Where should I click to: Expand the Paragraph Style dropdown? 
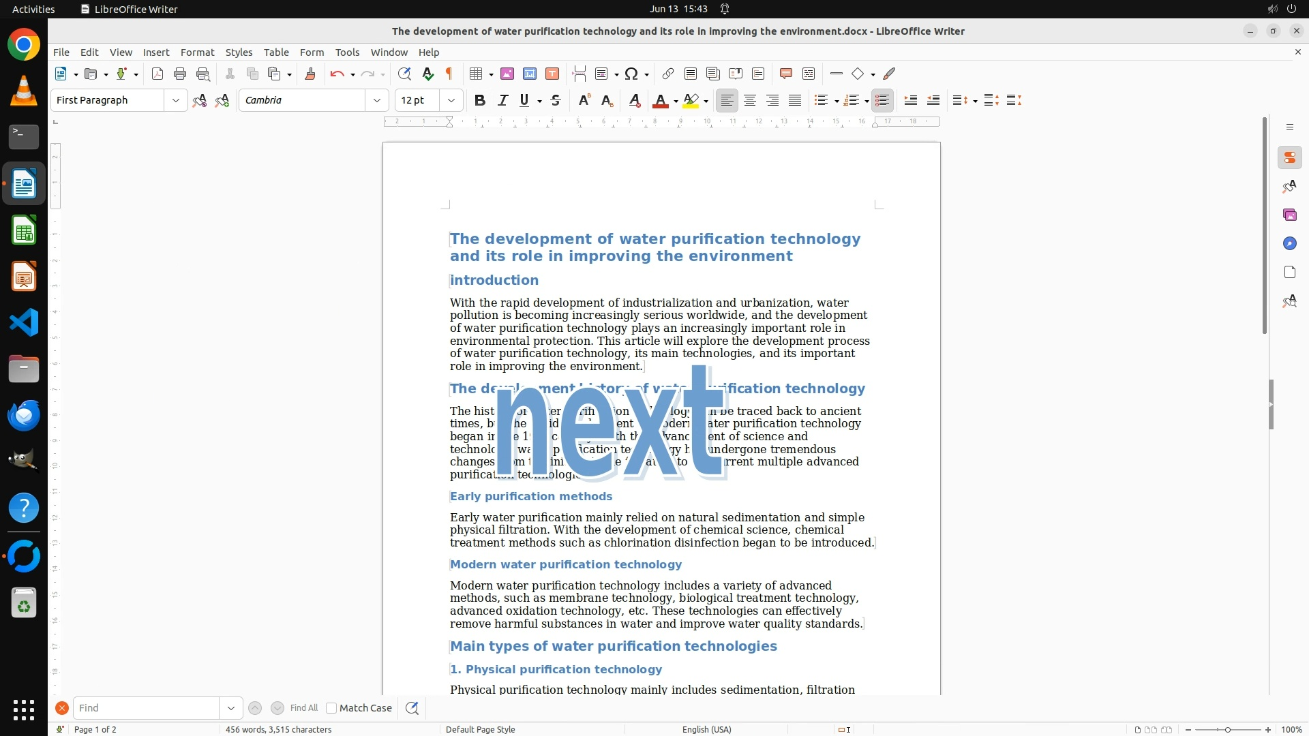(176, 100)
